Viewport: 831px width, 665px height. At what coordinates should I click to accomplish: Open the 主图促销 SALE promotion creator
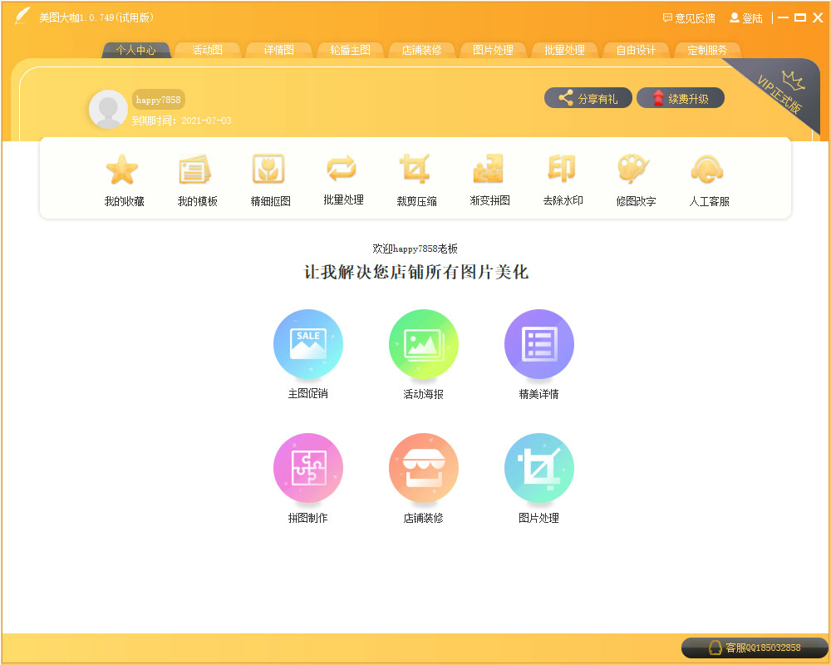(x=308, y=343)
